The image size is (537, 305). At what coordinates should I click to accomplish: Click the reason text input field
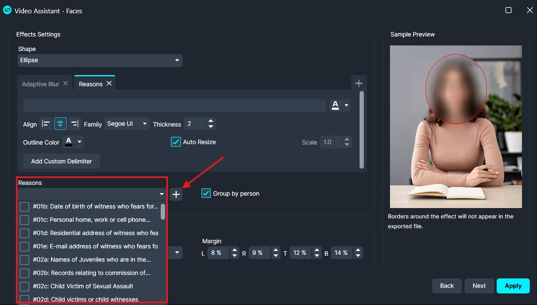[174, 106]
